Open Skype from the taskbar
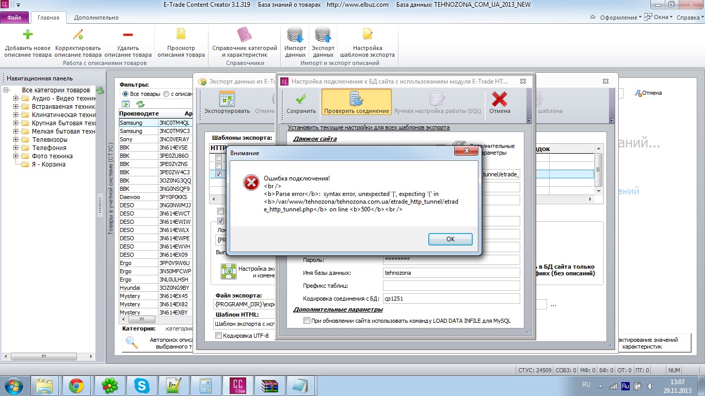 tap(141, 386)
